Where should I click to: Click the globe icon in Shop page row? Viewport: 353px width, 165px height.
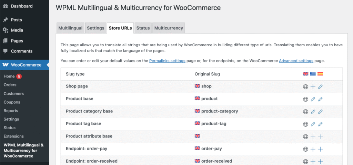tap(305, 87)
